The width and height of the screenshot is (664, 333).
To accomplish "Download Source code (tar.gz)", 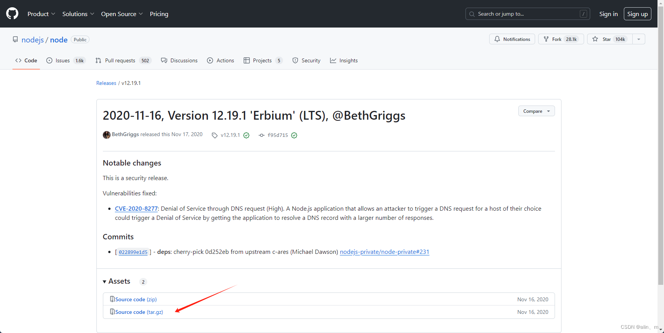I will [x=139, y=312].
